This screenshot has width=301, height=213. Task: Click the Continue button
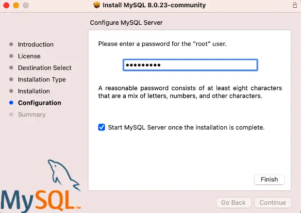click(273, 202)
